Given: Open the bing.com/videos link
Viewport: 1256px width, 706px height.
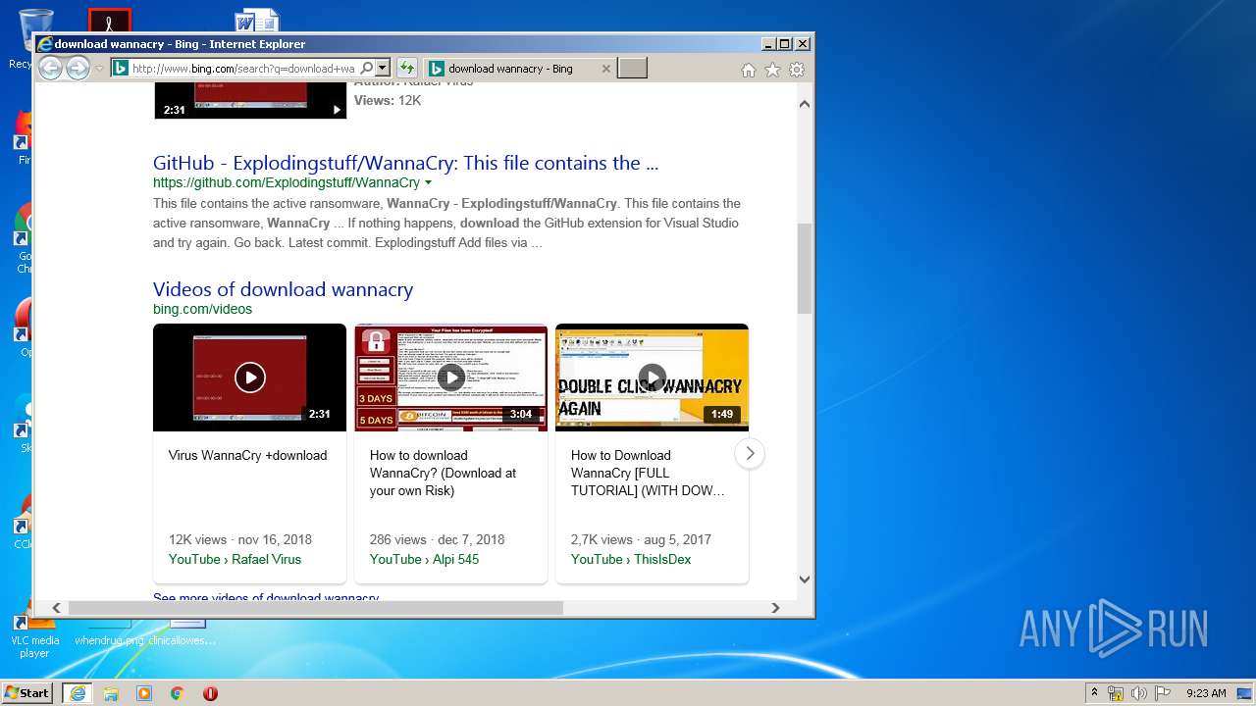Looking at the screenshot, I should [x=202, y=309].
